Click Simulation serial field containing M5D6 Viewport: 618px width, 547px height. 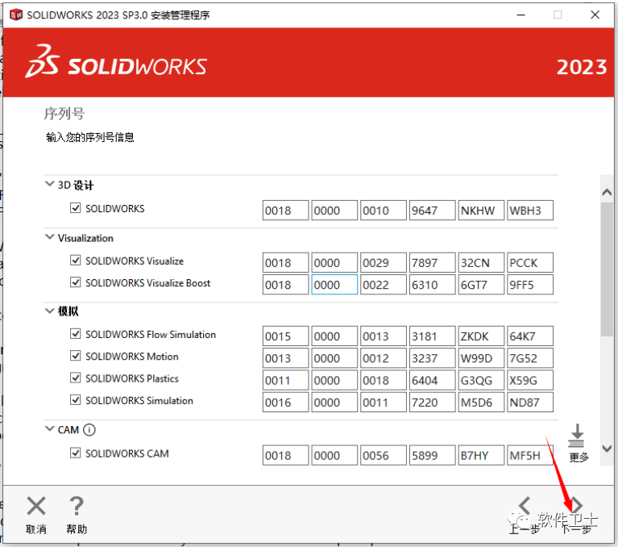(x=481, y=402)
